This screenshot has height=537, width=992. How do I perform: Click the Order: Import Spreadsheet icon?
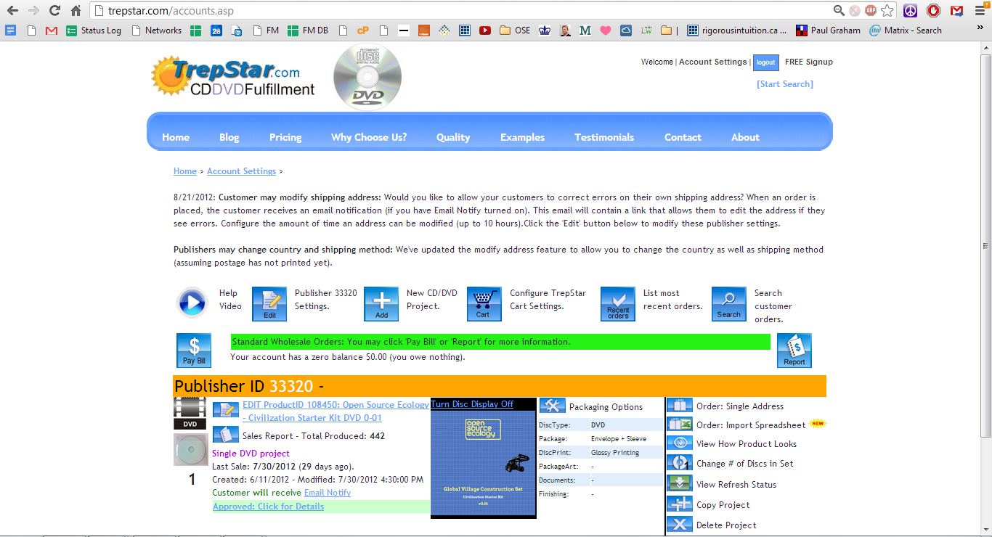pyautogui.click(x=680, y=425)
